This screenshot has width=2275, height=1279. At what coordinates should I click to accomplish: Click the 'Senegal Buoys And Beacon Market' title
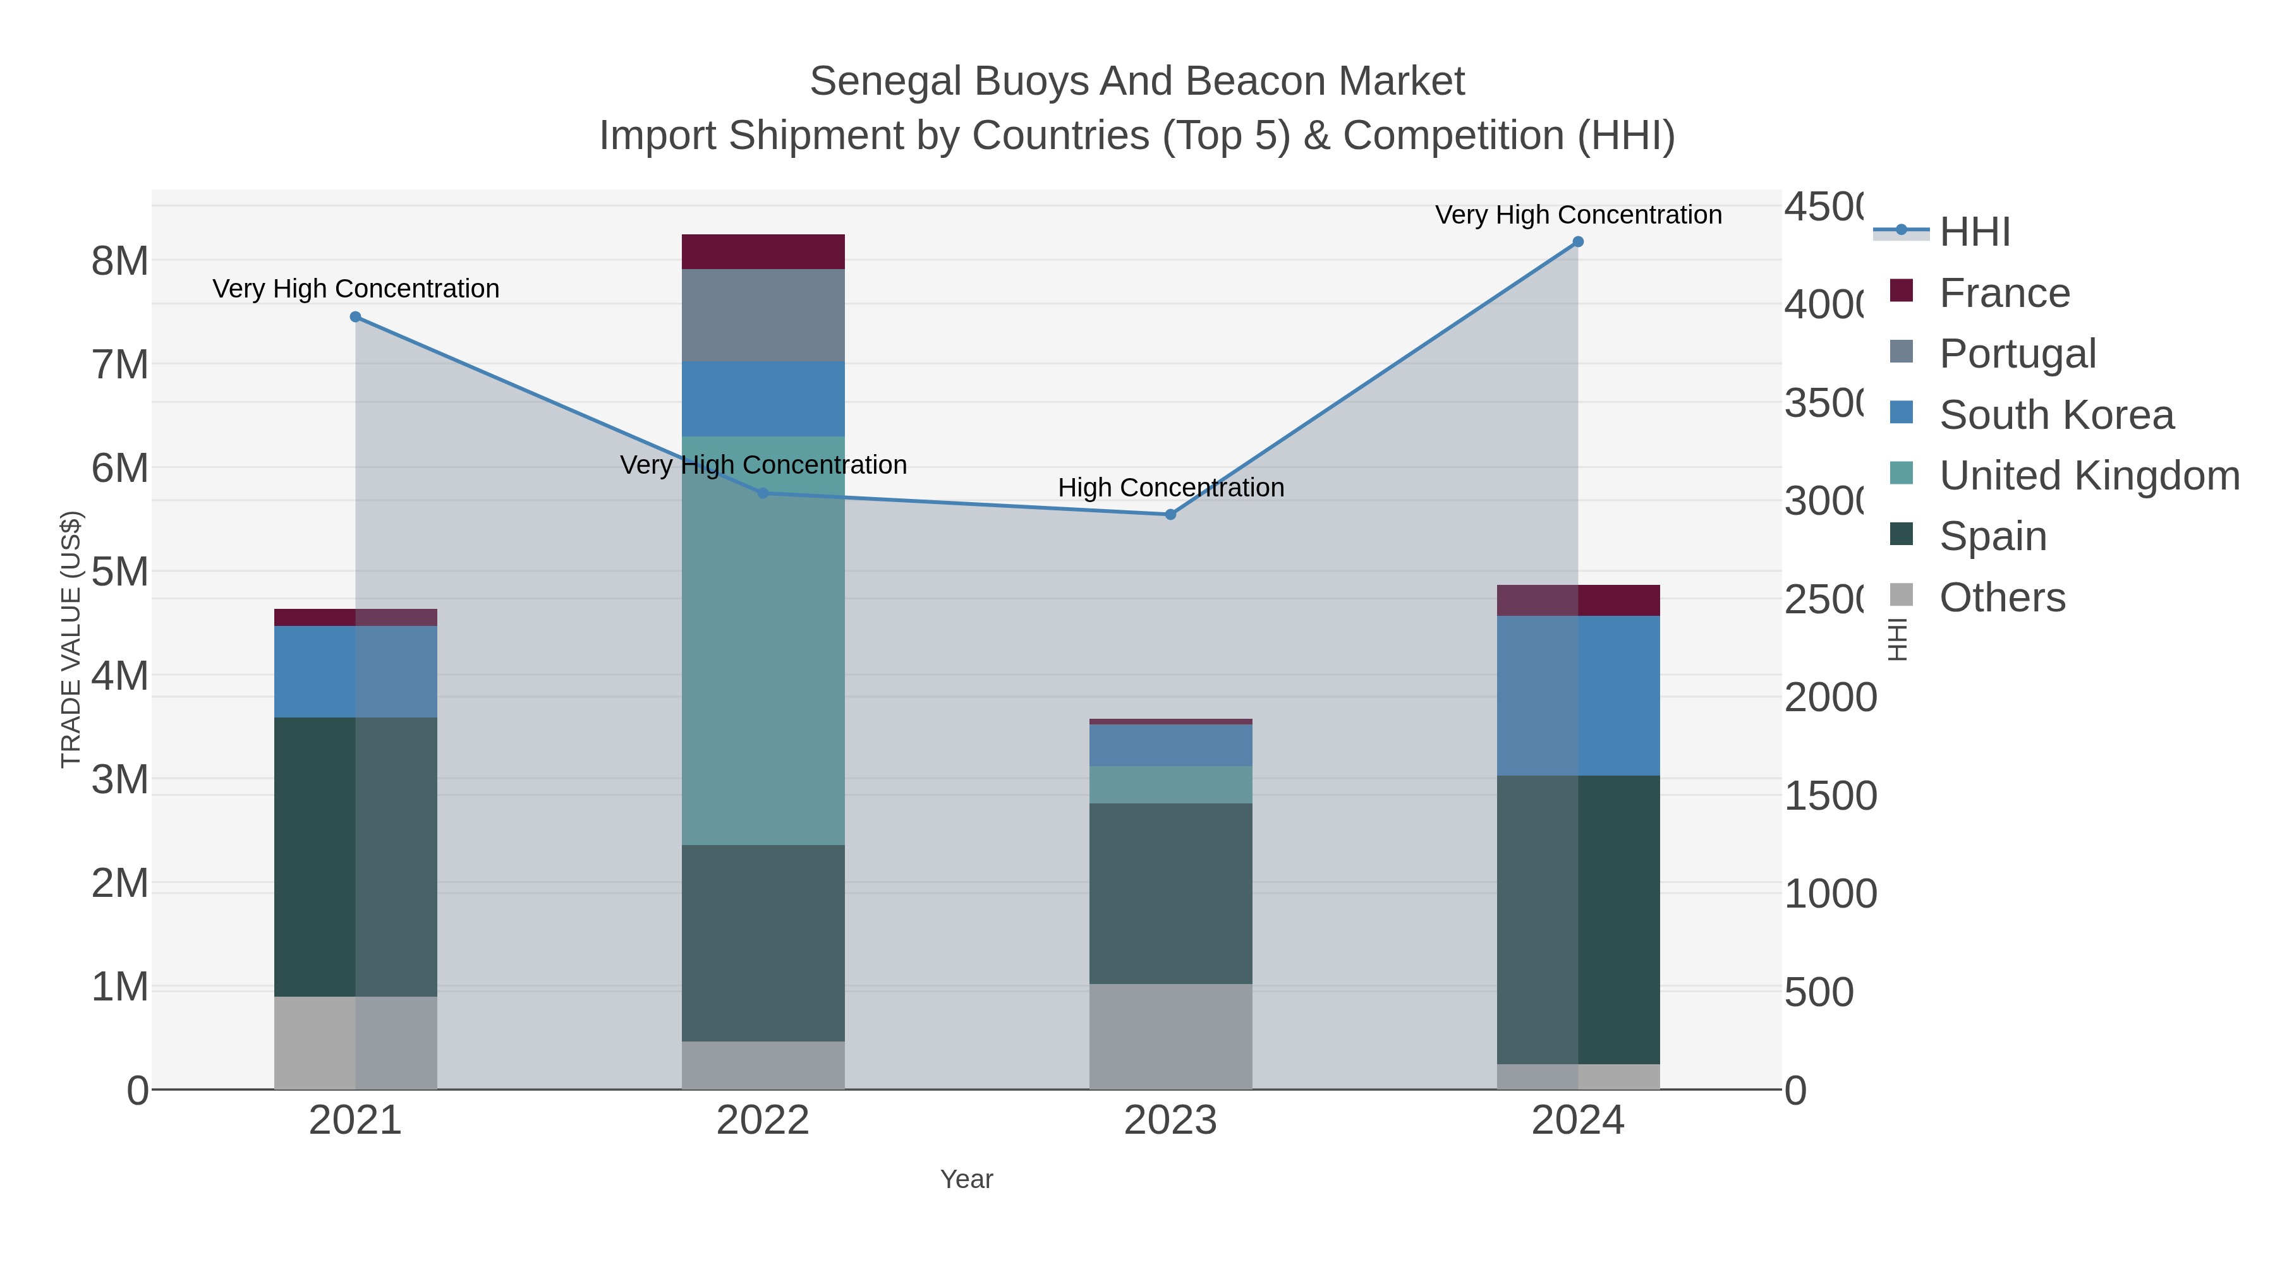[x=1137, y=81]
